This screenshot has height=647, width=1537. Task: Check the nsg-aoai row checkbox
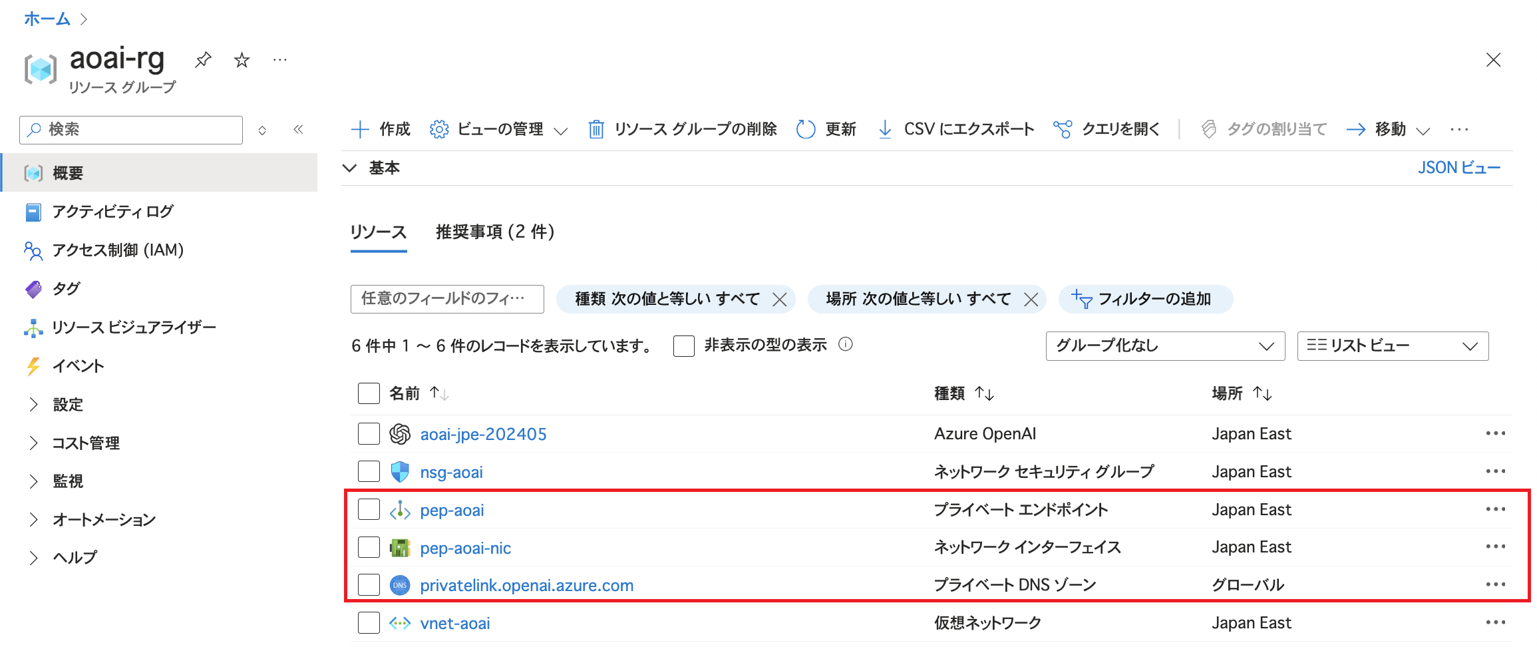click(369, 472)
